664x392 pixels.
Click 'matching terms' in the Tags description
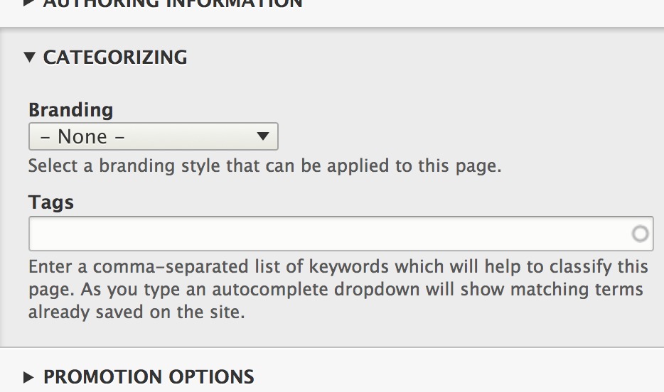577,290
